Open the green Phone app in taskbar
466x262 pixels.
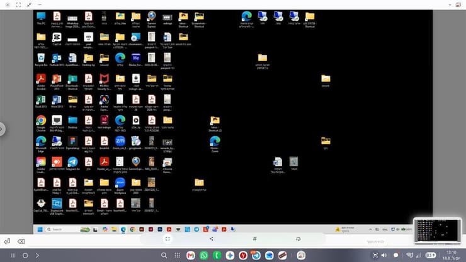tap(217, 256)
